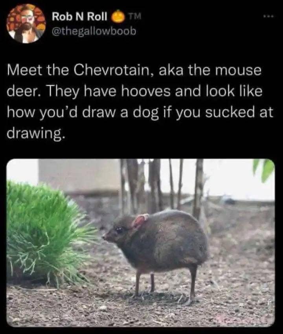
Task: Click the mouse deer's pink ear
Action: 140,221
